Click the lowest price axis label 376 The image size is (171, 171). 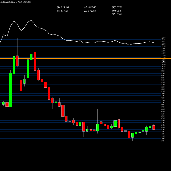(x=163, y=141)
